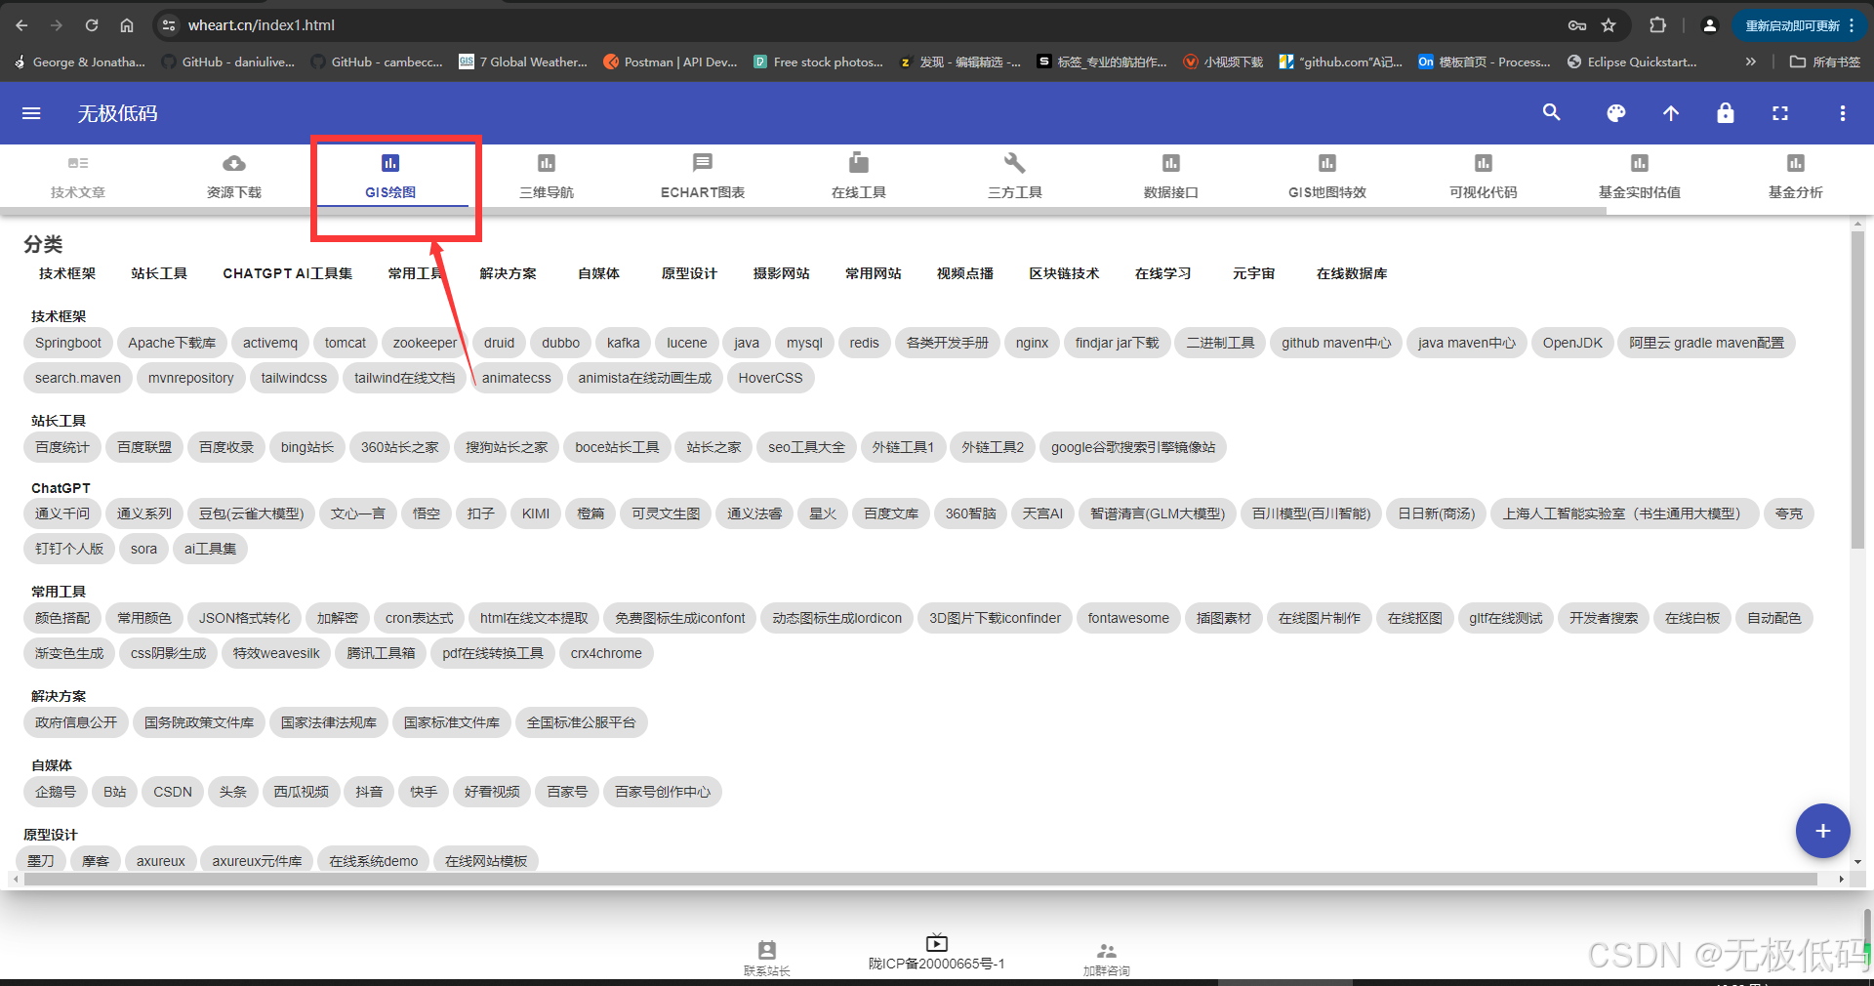The height and width of the screenshot is (986, 1874).
Task: Open the 基金分析 tab
Action: point(1796,177)
